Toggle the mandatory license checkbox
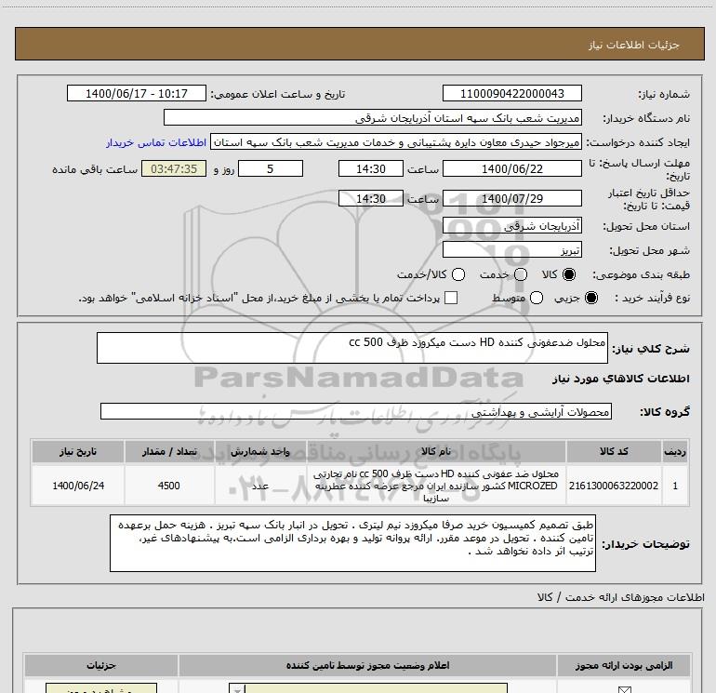 pos(624,689)
